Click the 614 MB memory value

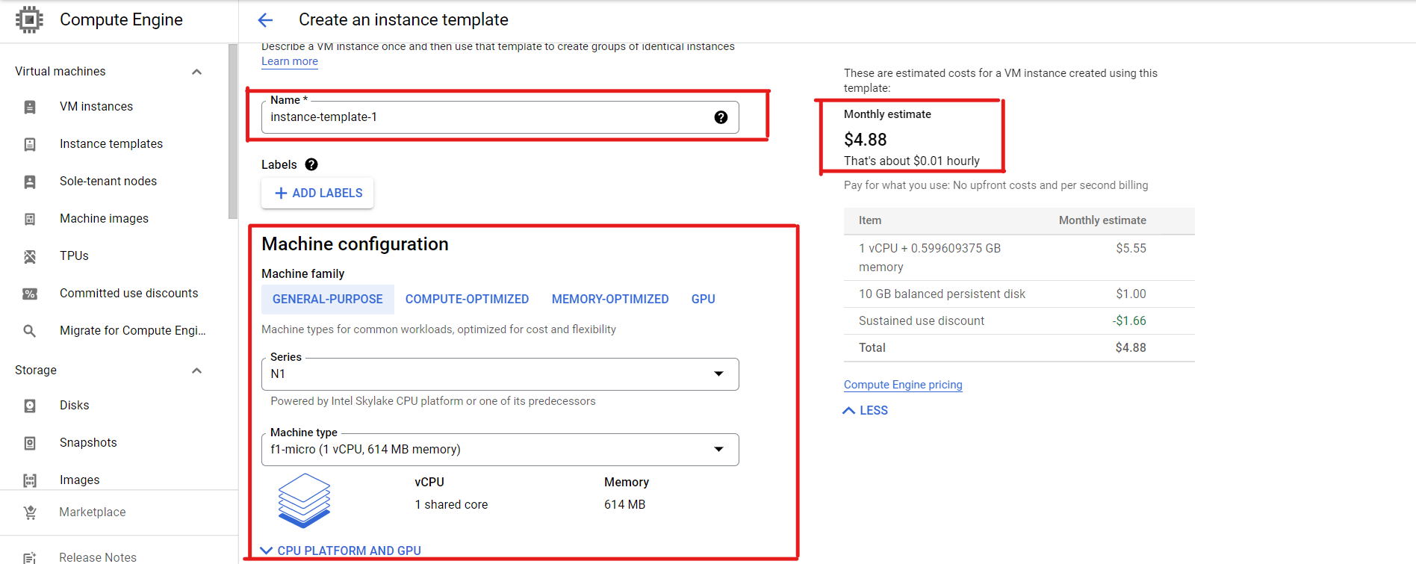(624, 505)
